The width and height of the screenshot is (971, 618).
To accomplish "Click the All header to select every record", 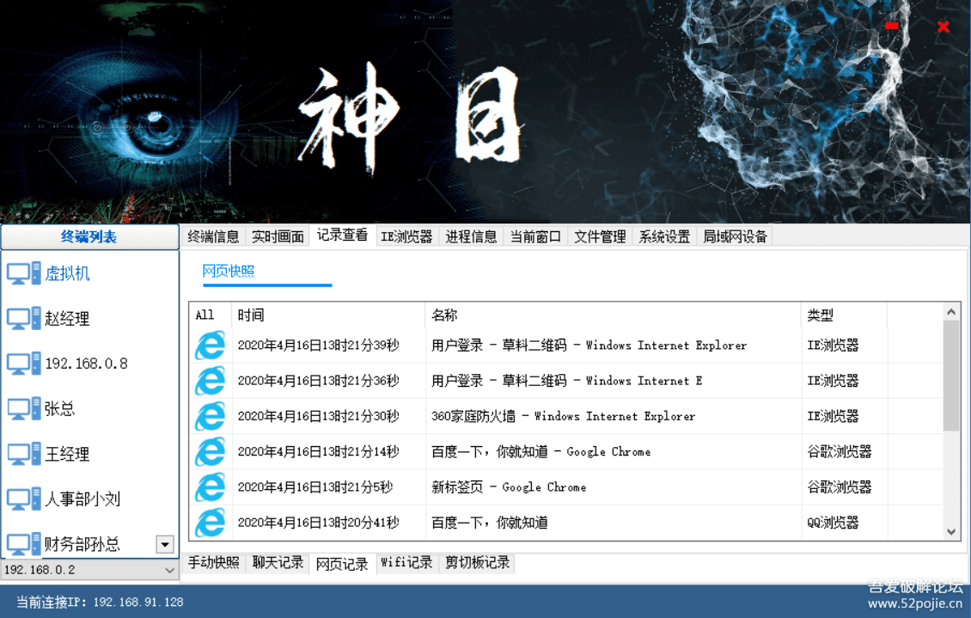I will point(206,315).
